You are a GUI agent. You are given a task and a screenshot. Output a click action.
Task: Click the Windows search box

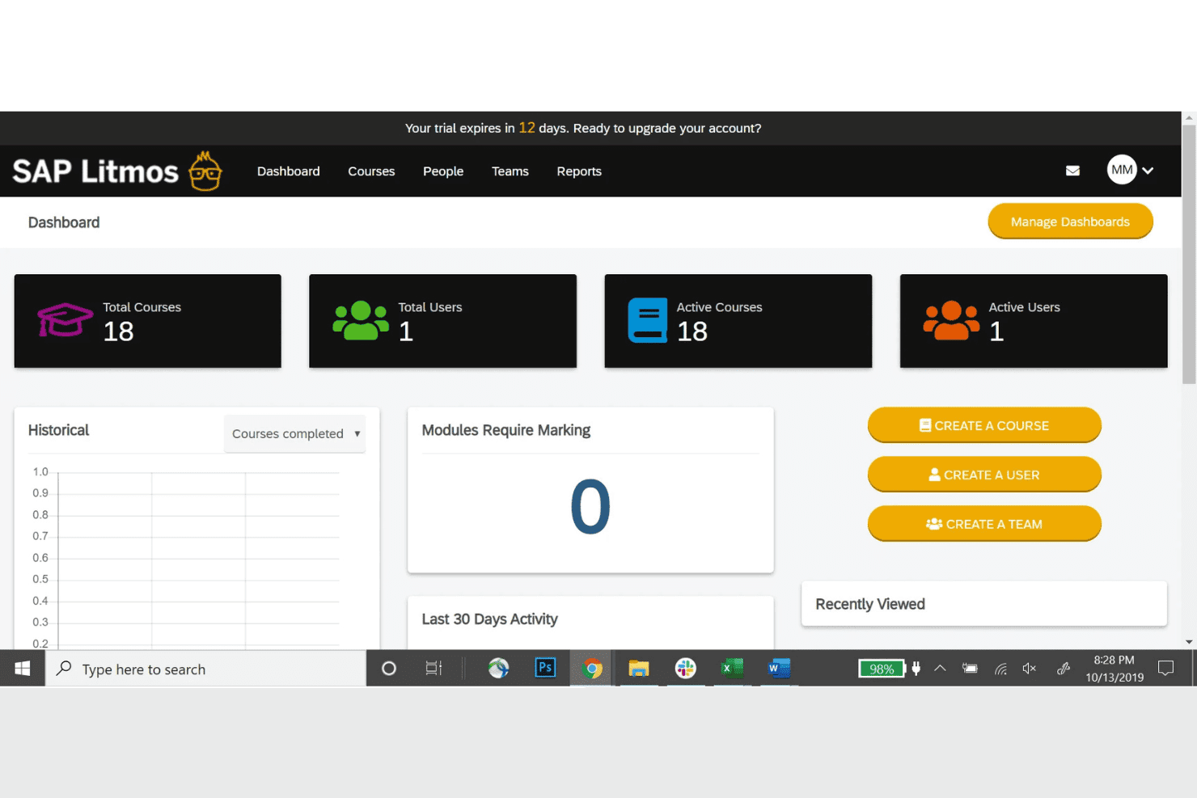point(205,669)
